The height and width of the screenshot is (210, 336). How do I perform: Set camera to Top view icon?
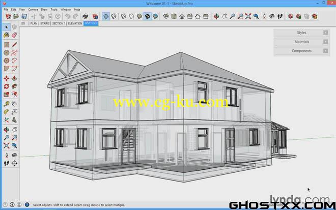pos(174,16)
